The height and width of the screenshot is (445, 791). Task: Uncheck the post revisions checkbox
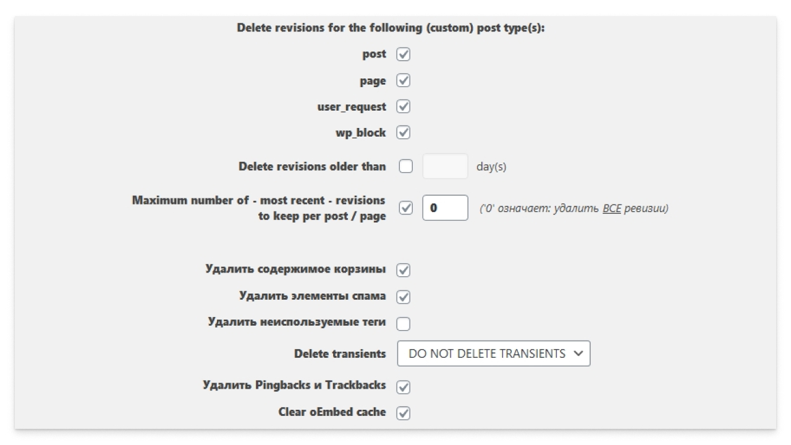pyautogui.click(x=404, y=54)
